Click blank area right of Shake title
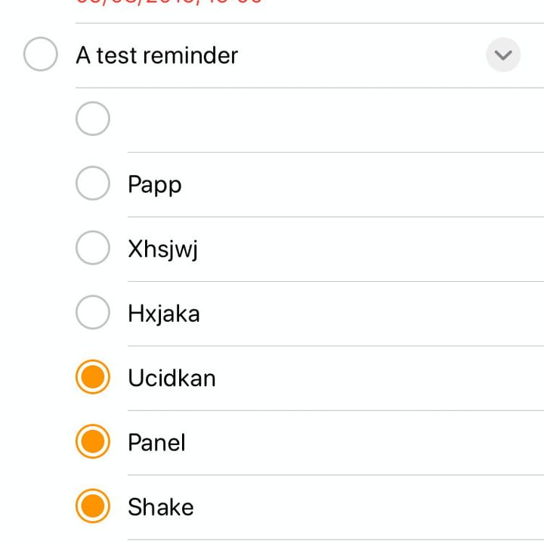The width and height of the screenshot is (544, 544). pyautogui.click(x=363, y=507)
